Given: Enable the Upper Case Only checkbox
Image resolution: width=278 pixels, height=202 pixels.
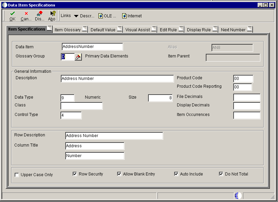Looking at the screenshot, I should click(x=17, y=175).
